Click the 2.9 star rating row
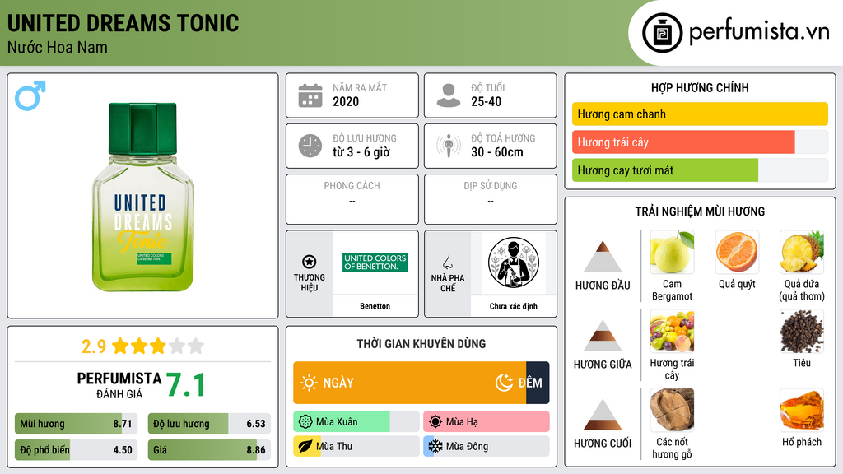This screenshot has width=843, height=474. point(142,346)
